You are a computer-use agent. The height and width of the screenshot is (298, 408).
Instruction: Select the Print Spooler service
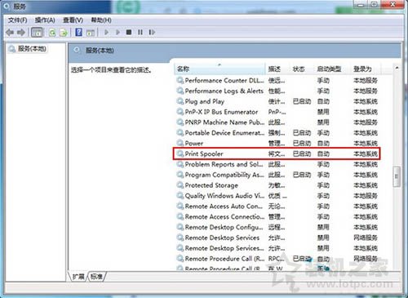[x=277, y=153]
